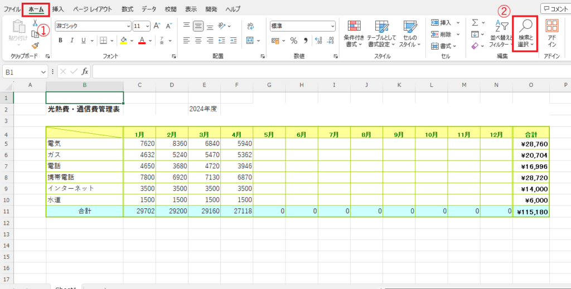Expand the underline style dropdown arrow

click(92, 41)
